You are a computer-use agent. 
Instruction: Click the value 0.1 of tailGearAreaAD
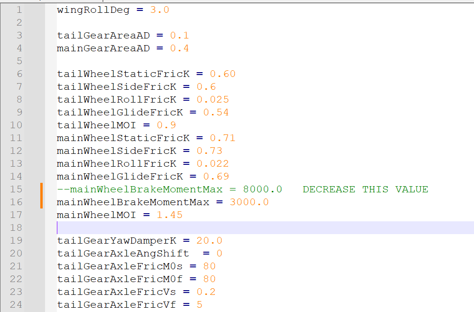[x=180, y=36]
